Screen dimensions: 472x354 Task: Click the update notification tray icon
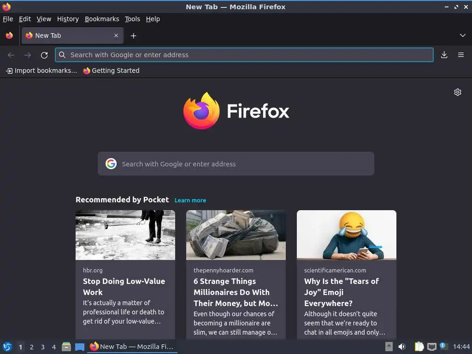tap(444, 346)
